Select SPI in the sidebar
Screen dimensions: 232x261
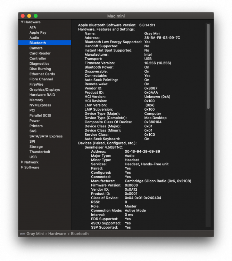pos(32,141)
